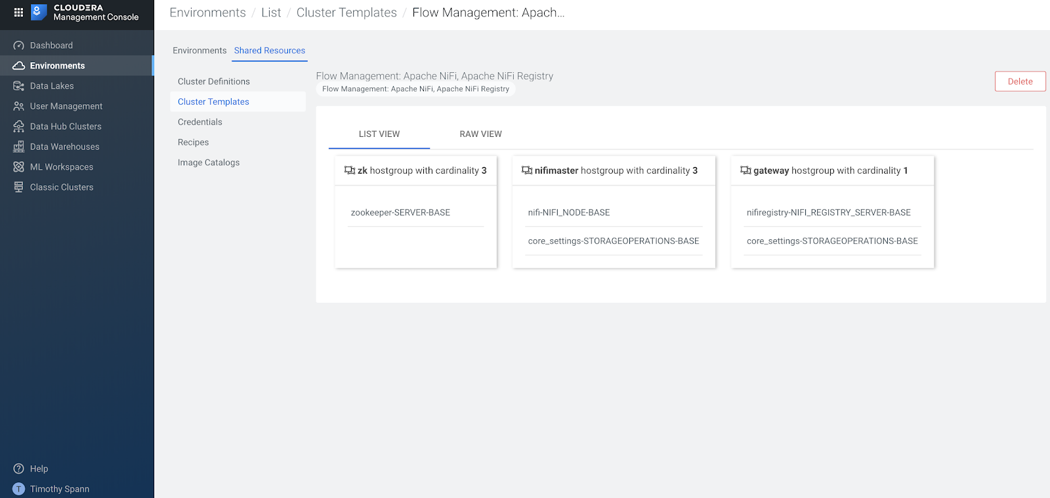Select gateway core_settings-STORAGEOPERATIONS-BASE entry
This screenshot has height=498, width=1050.
(832, 241)
